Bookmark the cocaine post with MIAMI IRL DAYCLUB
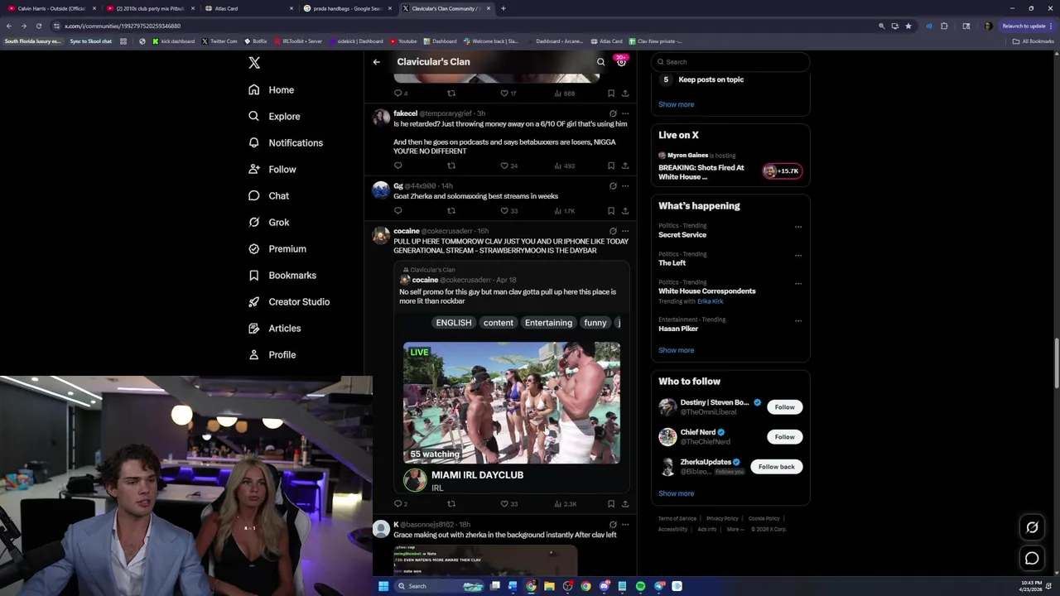Screen dimensions: 1060x596 611,503
